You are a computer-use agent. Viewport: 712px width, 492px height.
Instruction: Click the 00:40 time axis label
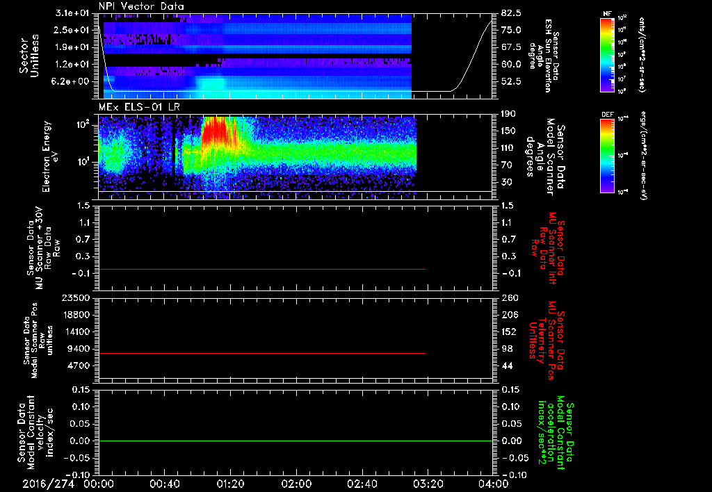(164, 484)
